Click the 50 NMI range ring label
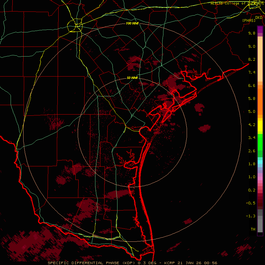 point(132,78)
